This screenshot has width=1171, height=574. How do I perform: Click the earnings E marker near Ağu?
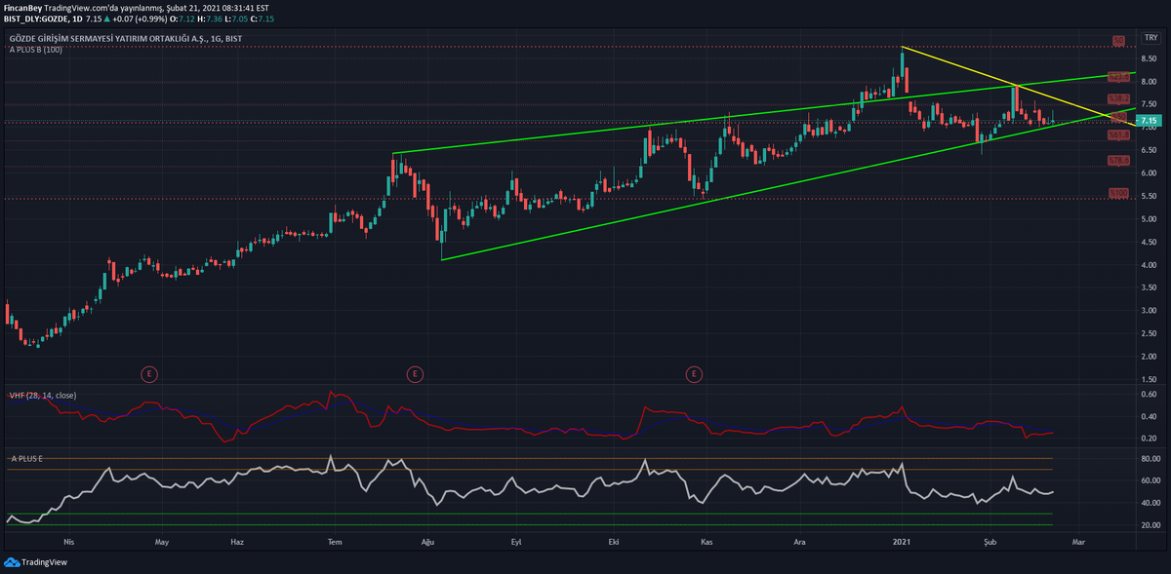(415, 372)
